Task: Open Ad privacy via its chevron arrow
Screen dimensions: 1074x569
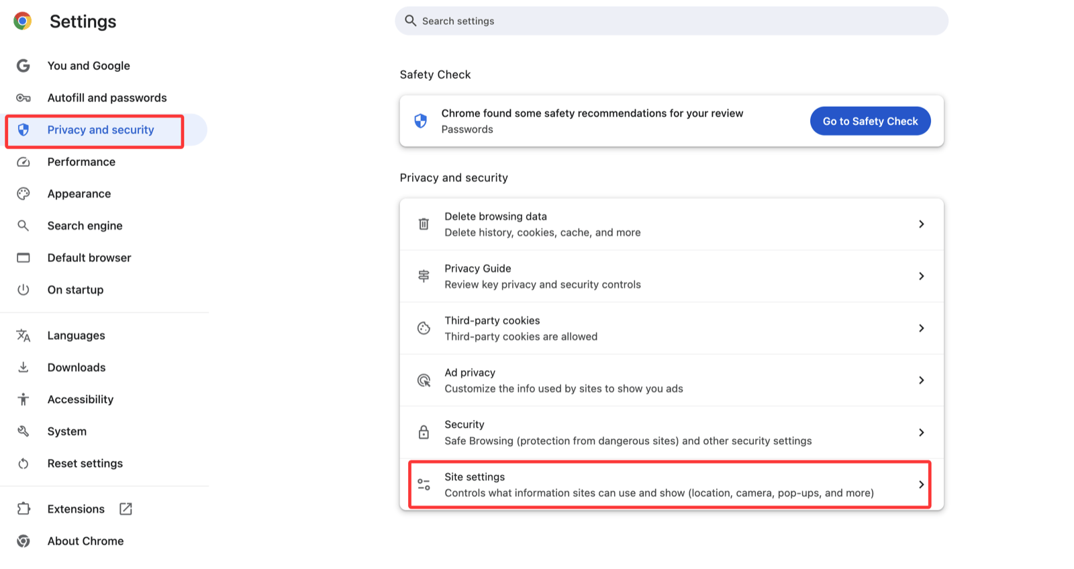Action: coord(922,380)
